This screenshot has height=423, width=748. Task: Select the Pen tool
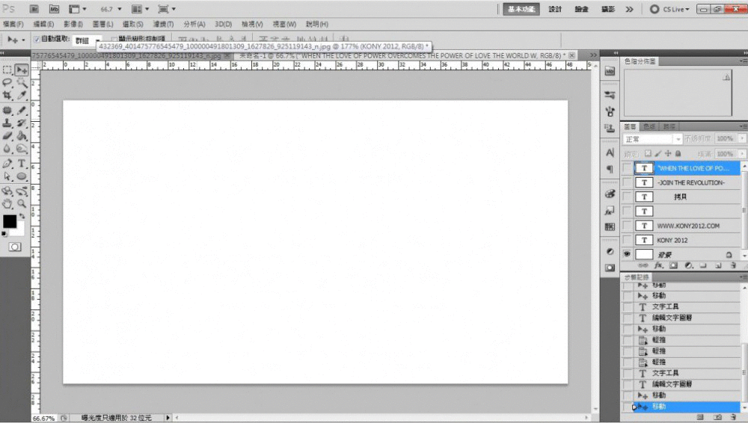pyautogui.click(x=7, y=163)
